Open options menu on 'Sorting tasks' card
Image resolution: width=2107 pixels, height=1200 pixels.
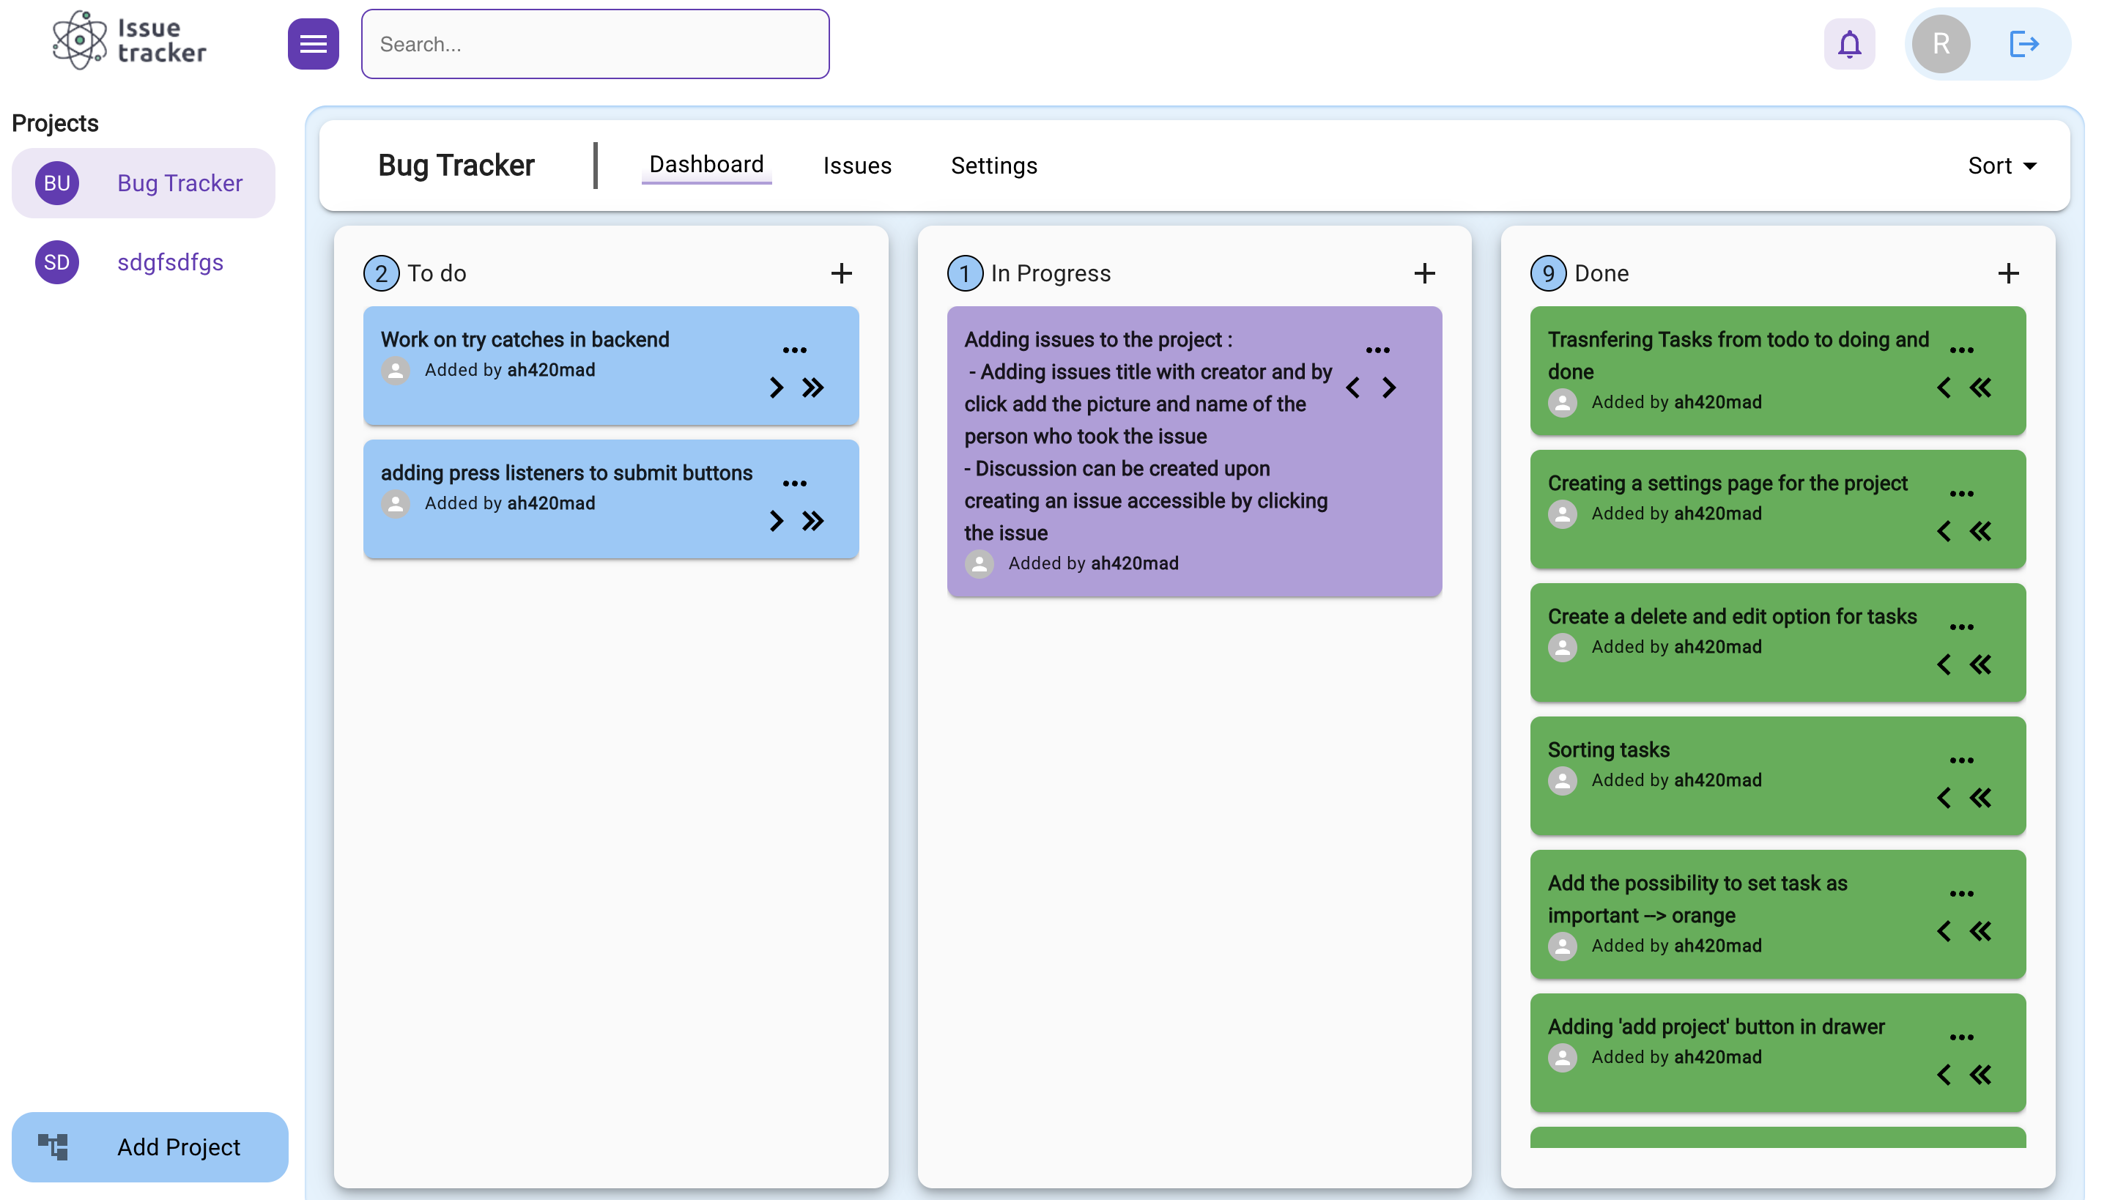click(x=1961, y=760)
